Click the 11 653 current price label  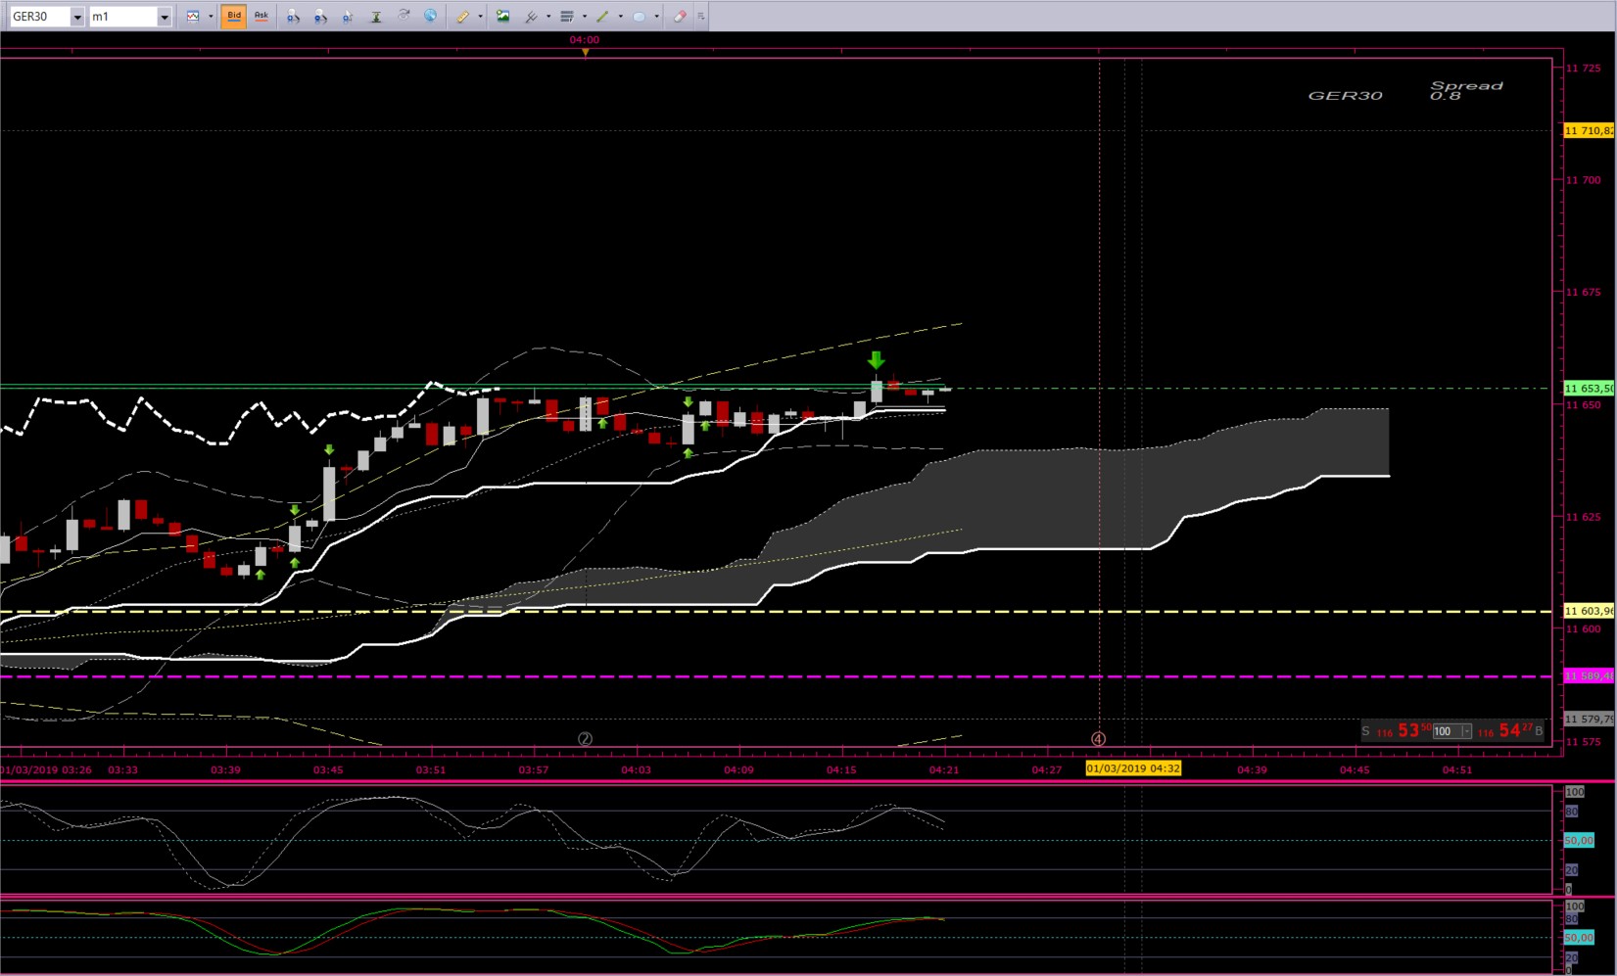point(1589,389)
